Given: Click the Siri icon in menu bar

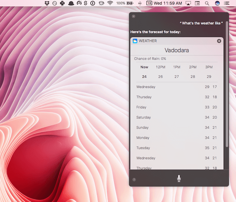Looking at the screenshot, I should point(217,3).
